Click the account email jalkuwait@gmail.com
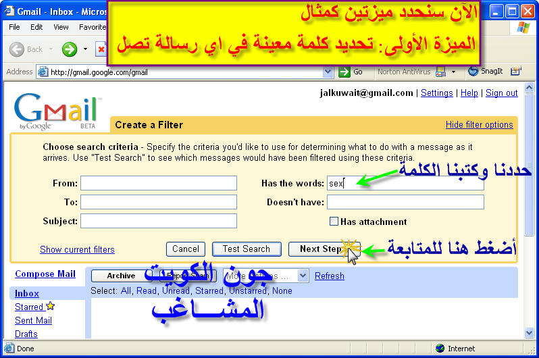 point(366,93)
